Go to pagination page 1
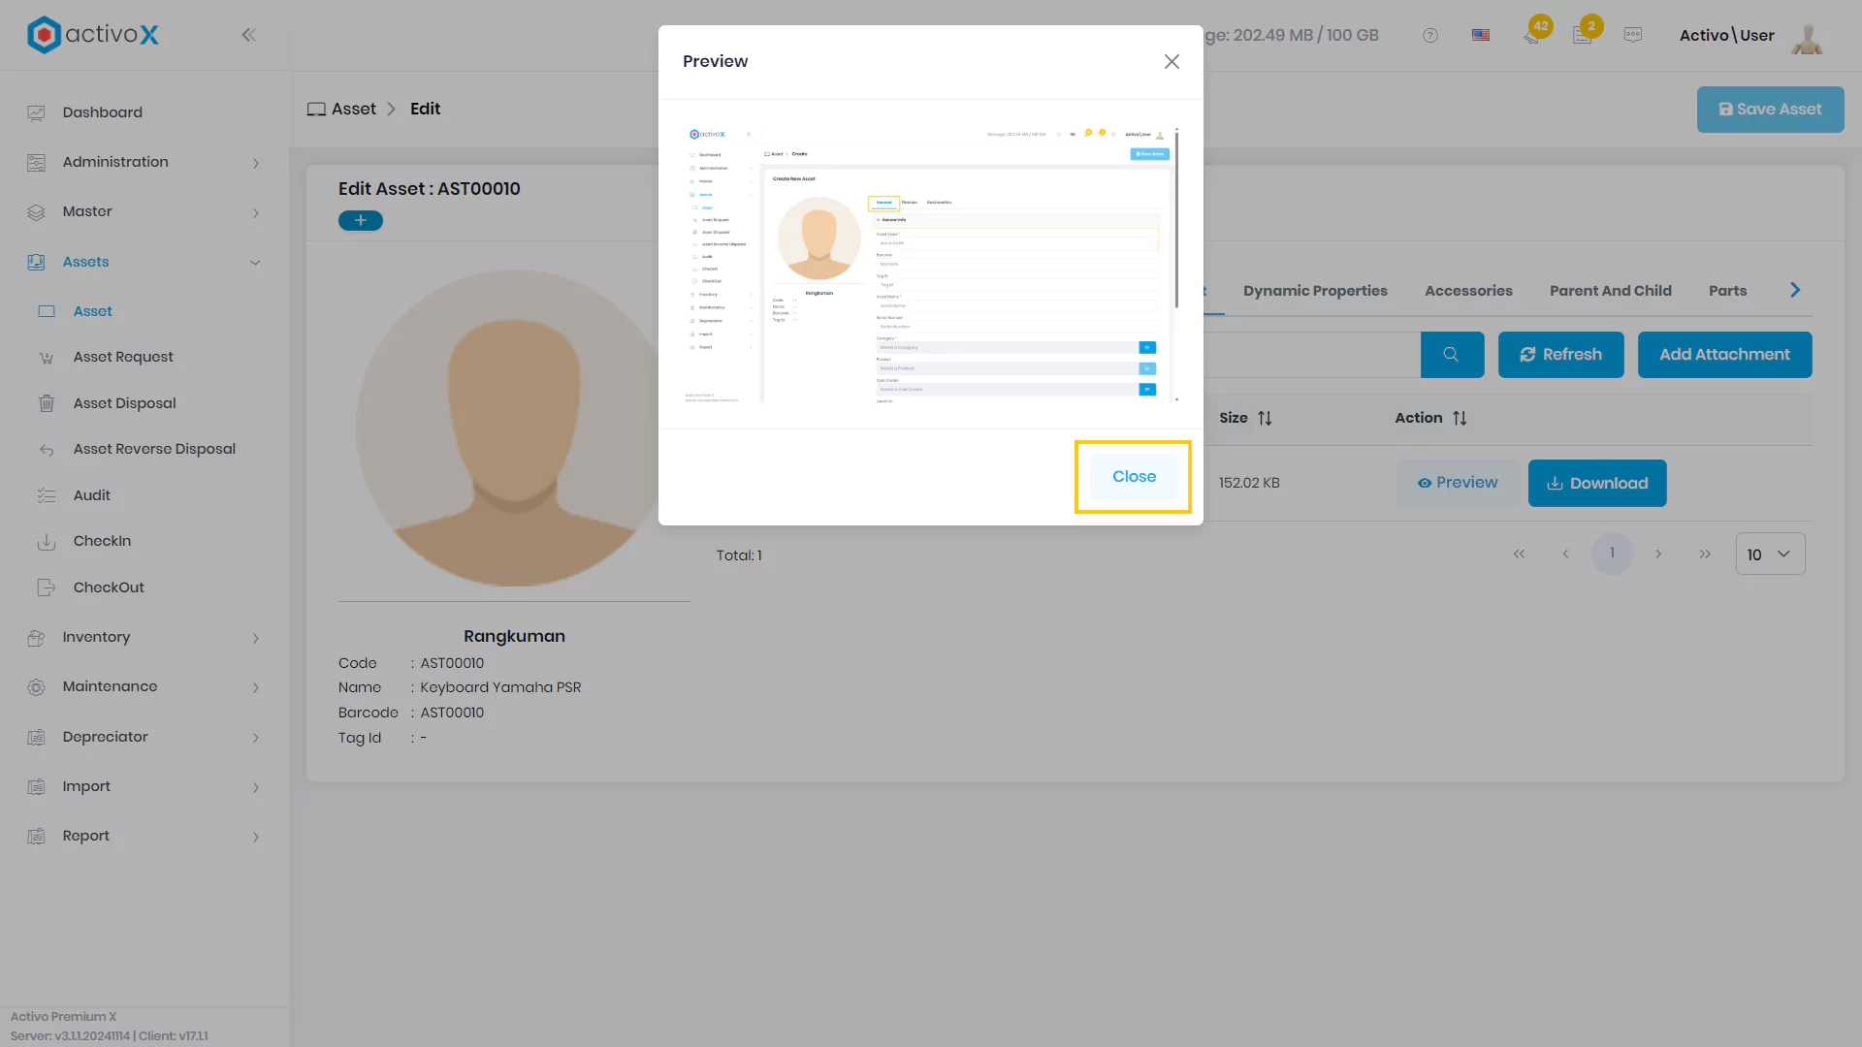This screenshot has height=1047, width=1862. click(x=1612, y=555)
